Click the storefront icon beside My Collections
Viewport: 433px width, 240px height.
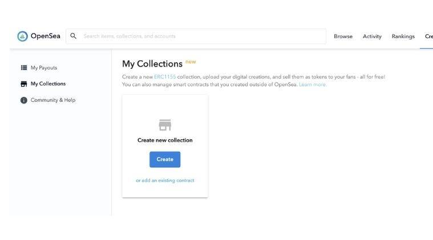tap(24, 84)
